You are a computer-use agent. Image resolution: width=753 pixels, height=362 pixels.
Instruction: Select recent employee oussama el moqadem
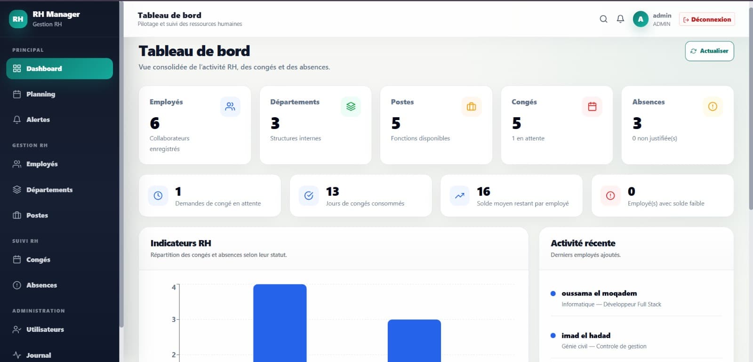(x=636, y=298)
